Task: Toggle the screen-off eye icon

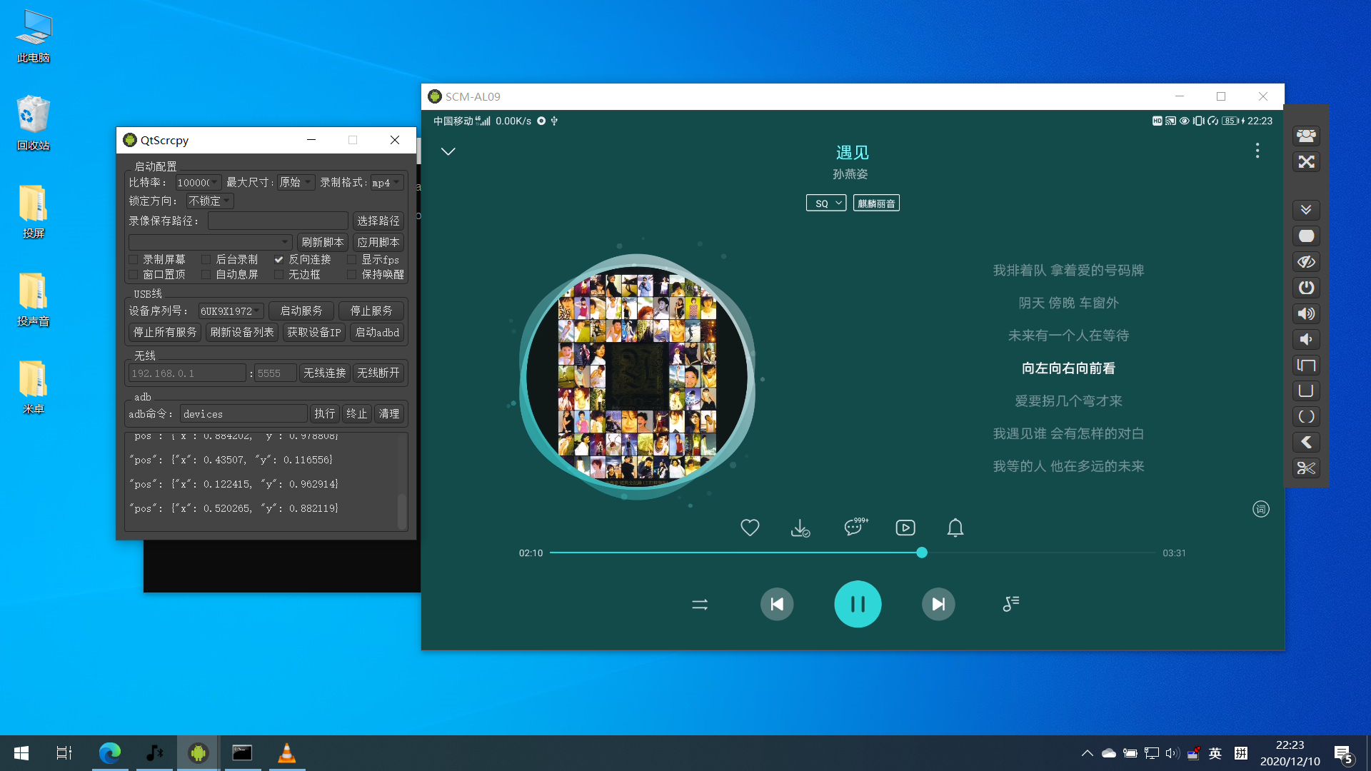Action: pyautogui.click(x=1306, y=262)
